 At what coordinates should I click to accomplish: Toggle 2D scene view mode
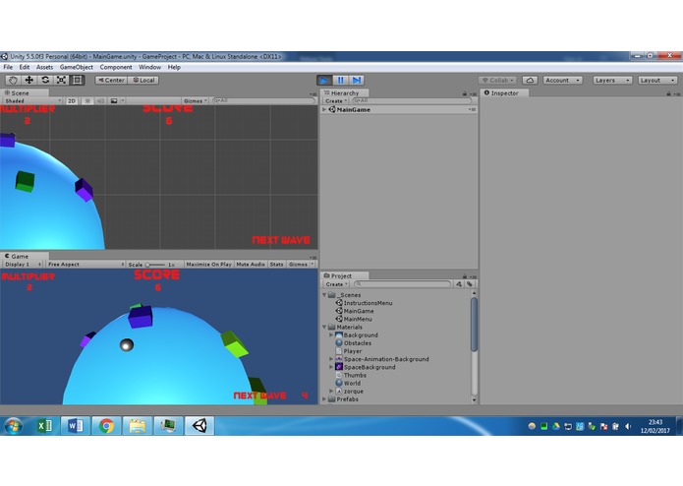pyautogui.click(x=72, y=100)
